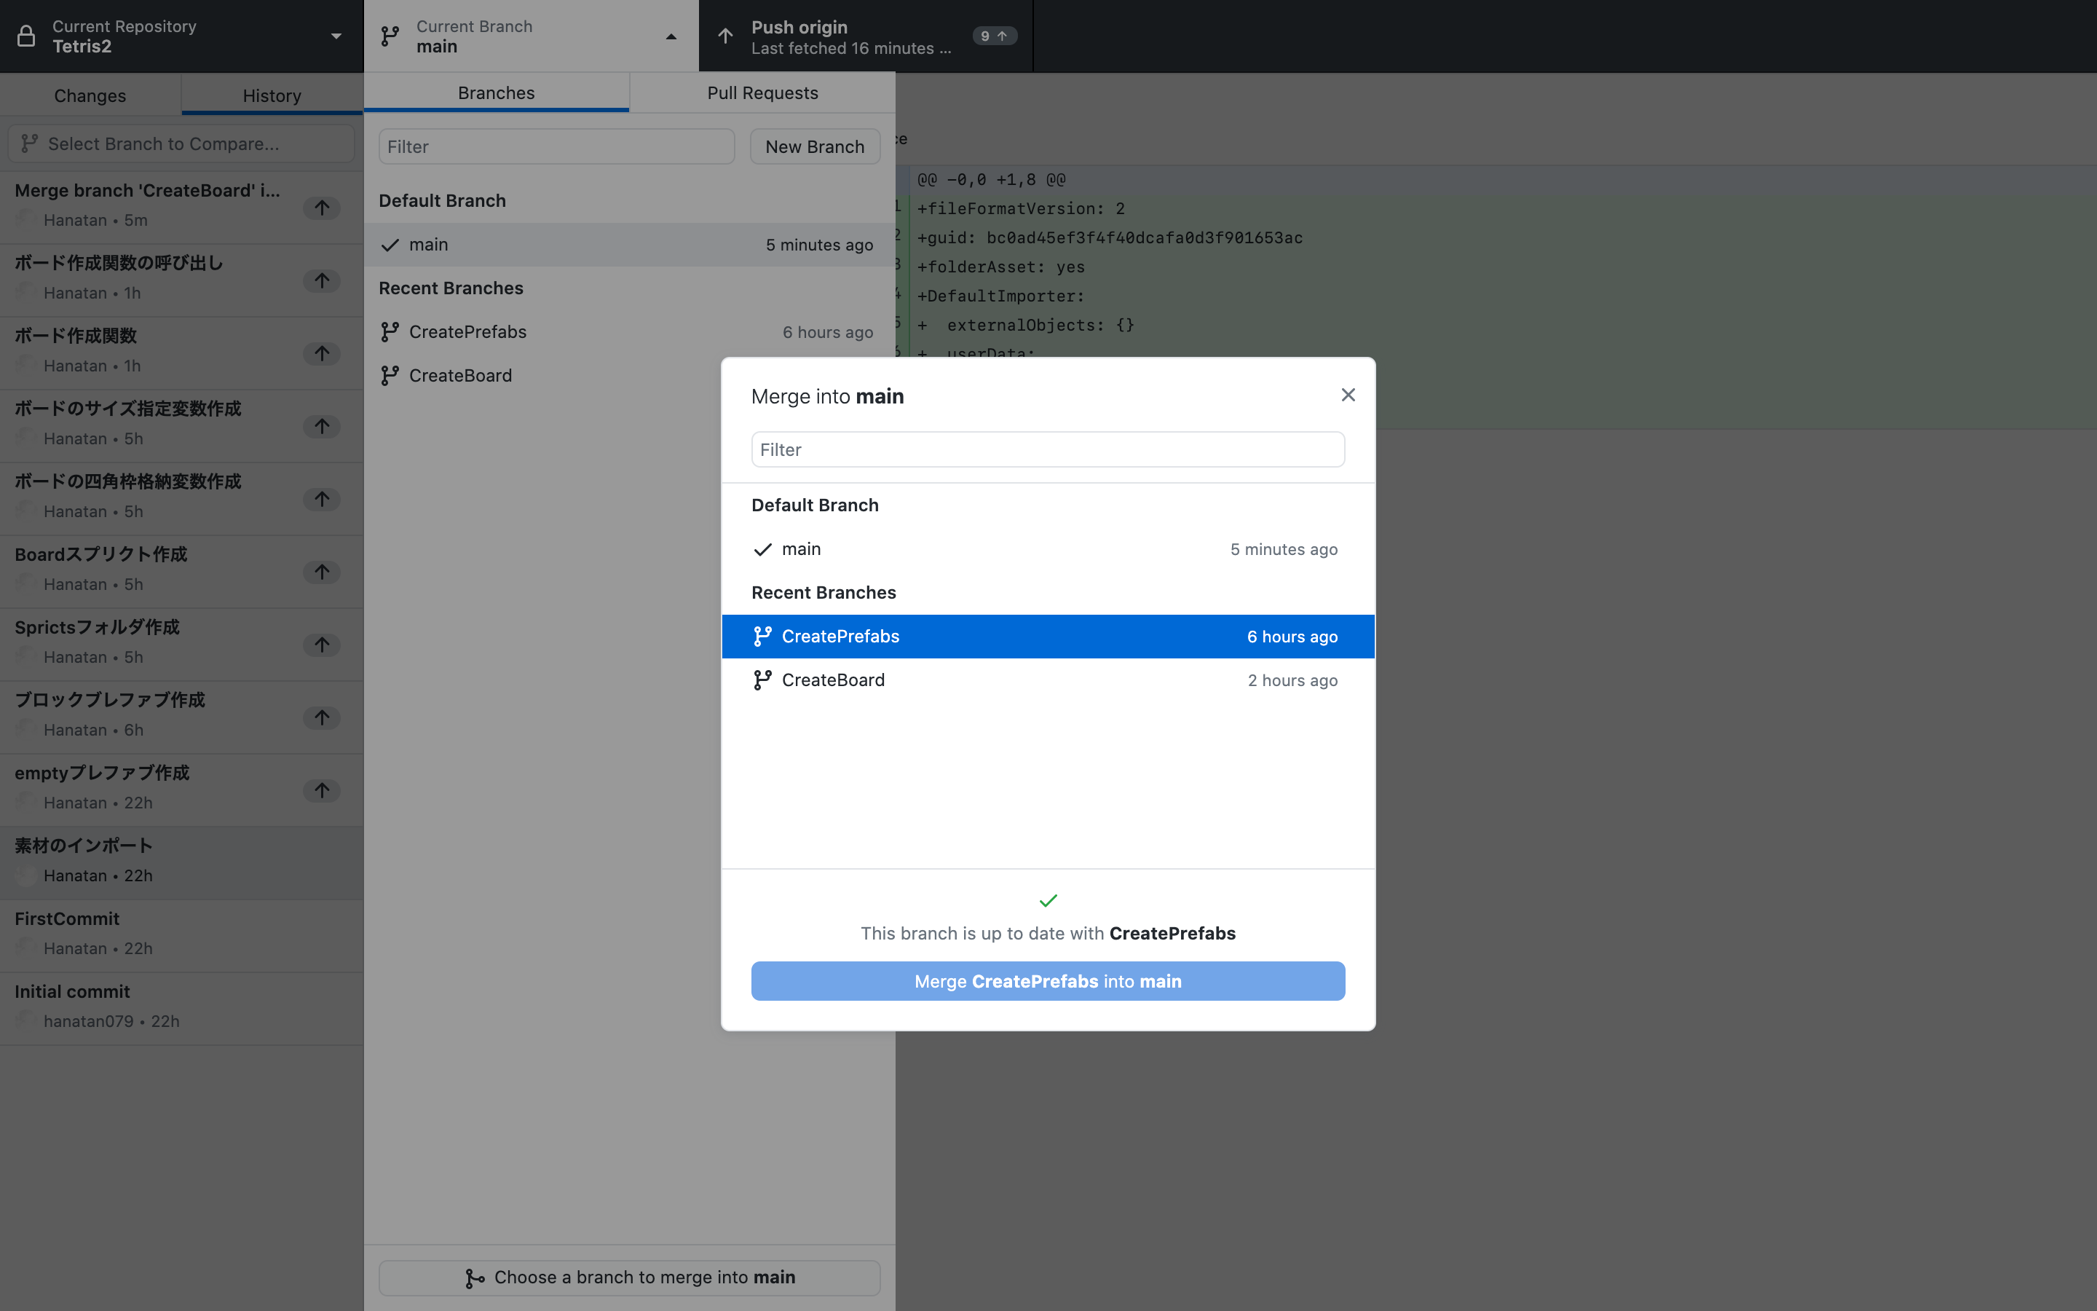Click the Push origin upload arrow icon
Screen dimensions: 2097x1311
pos(724,36)
